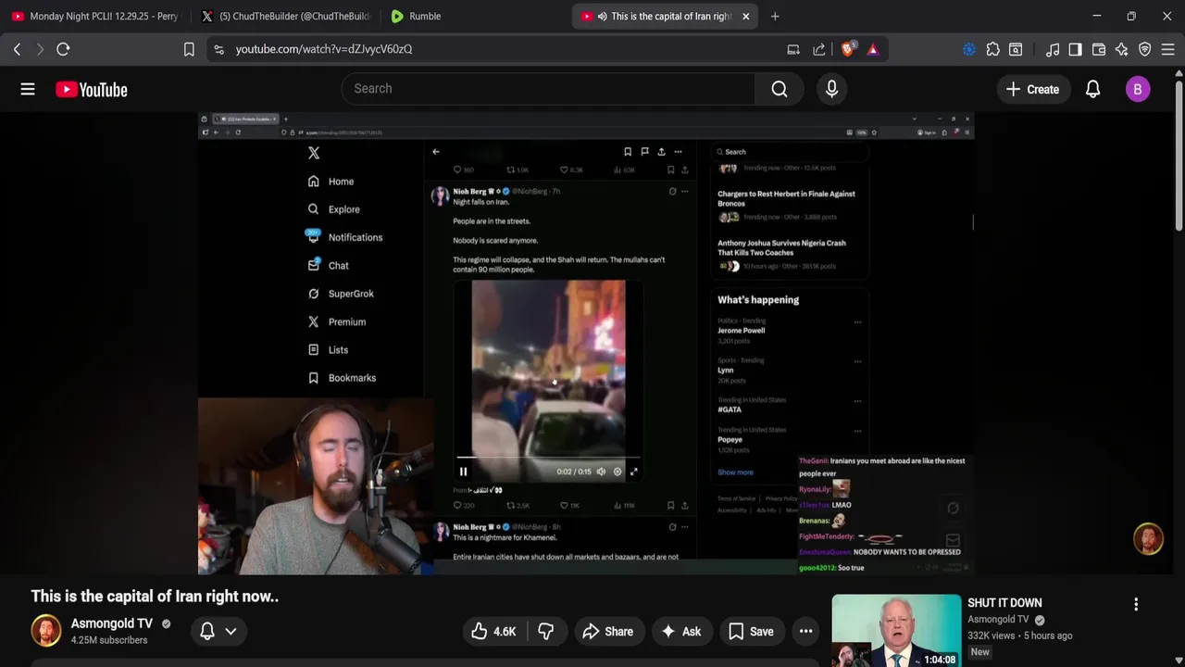The width and height of the screenshot is (1185, 667).
Task: Open browser share icon in address bar
Action: (x=819, y=49)
